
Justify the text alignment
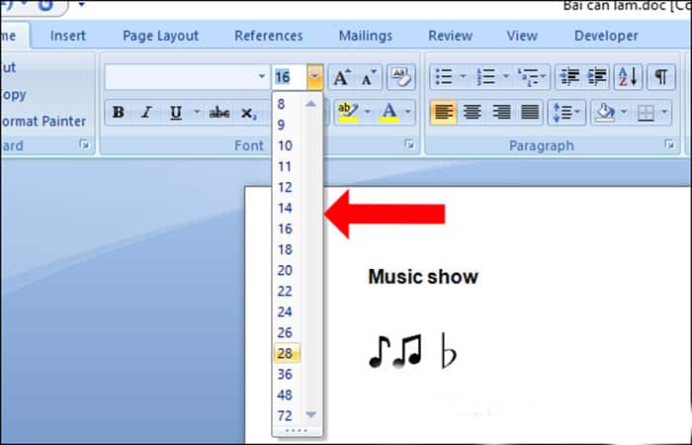coord(530,113)
